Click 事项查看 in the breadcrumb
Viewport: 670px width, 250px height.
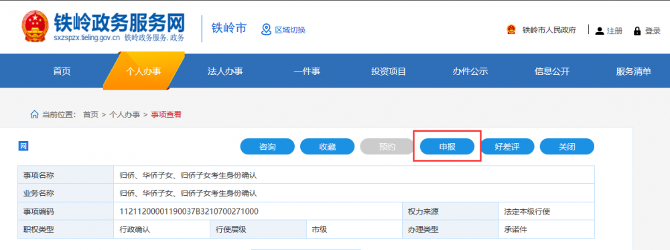[x=166, y=114]
